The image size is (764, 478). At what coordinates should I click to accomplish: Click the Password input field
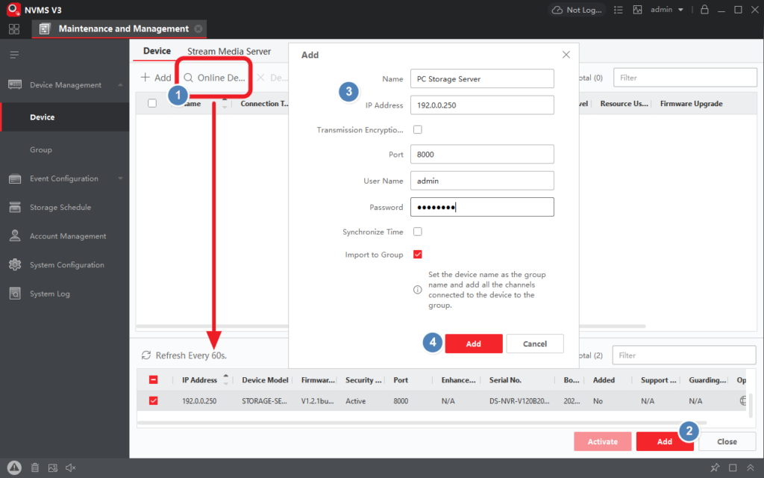[482, 207]
